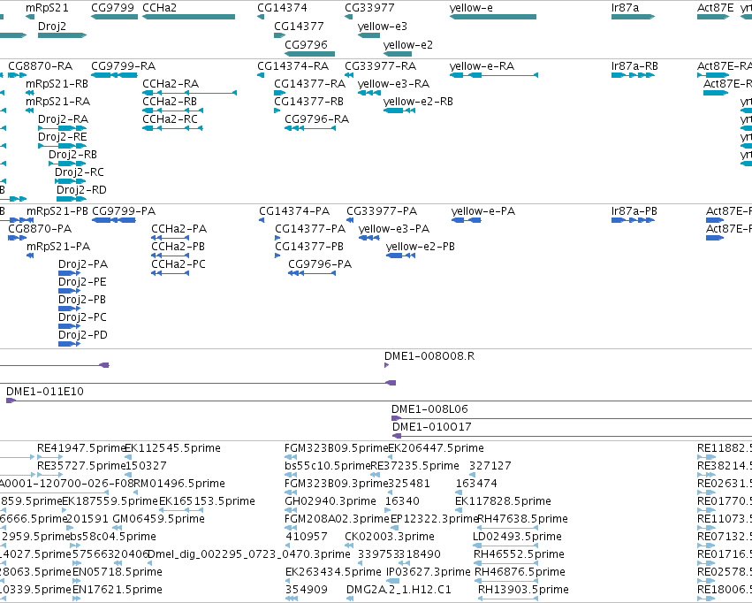Select the RH47638.5prime EST label
Screen dimensions: 752x603
point(523,519)
